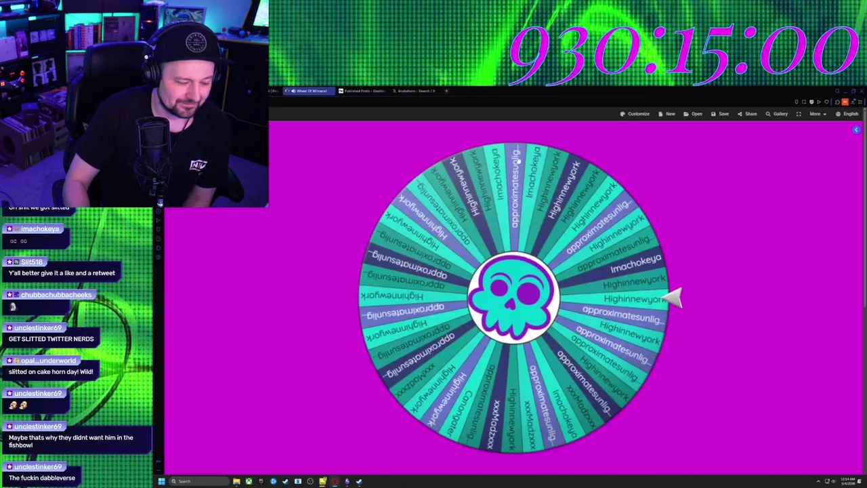Click "The fuckin dabbleverse" chat message
The width and height of the screenshot is (867, 488).
(x=41, y=478)
